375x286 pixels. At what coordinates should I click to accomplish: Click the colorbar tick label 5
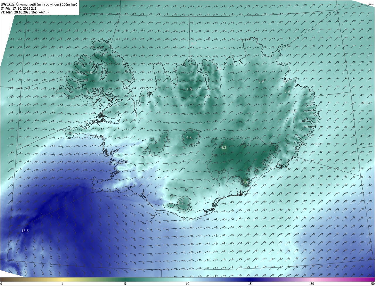[x=125, y=284]
